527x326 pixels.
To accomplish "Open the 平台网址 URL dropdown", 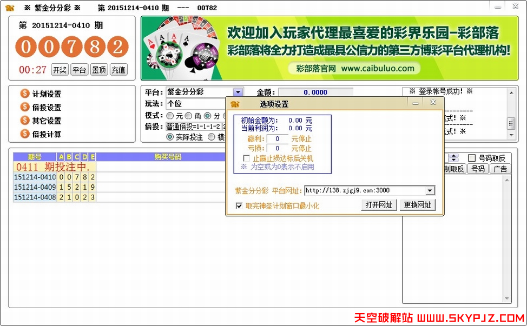I will tap(430, 190).
